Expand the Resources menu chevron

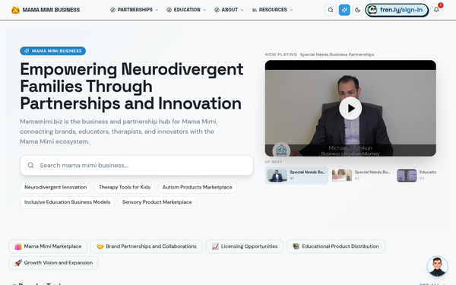point(291,10)
